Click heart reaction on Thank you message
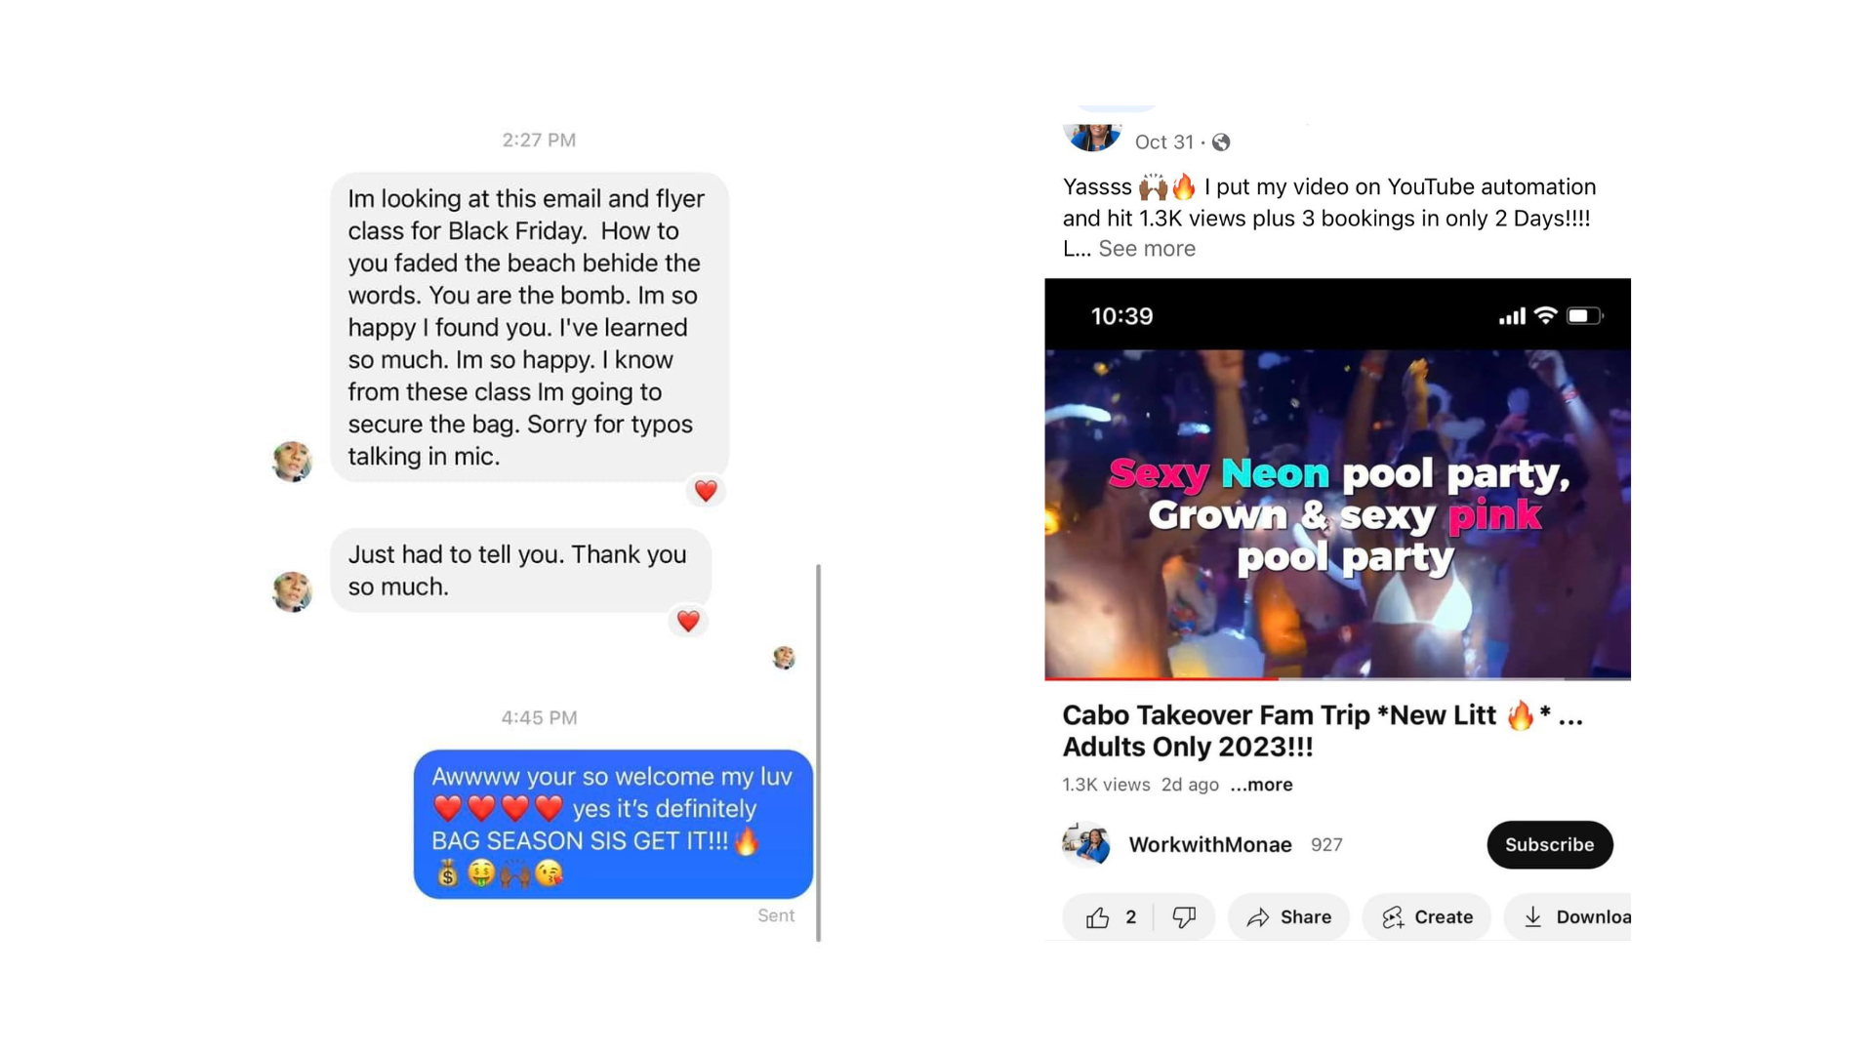 [688, 621]
